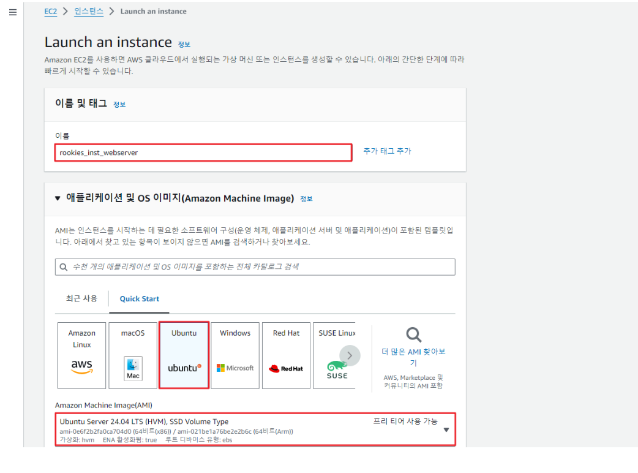Viewport: 638px width, 473px height.
Task: Select the Ubuntu AMI tile
Action: [x=184, y=355]
